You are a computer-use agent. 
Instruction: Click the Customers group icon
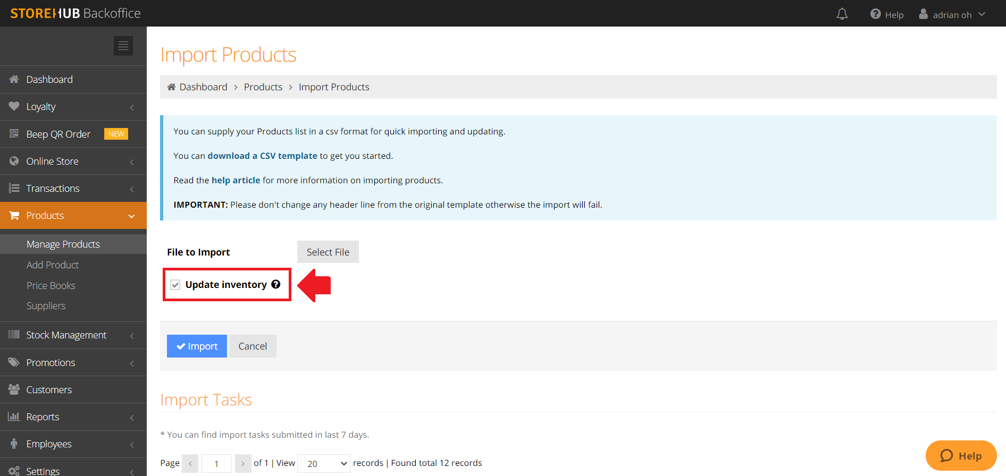pyautogui.click(x=14, y=389)
